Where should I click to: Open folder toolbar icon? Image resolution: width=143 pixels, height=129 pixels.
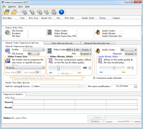(14, 12)
